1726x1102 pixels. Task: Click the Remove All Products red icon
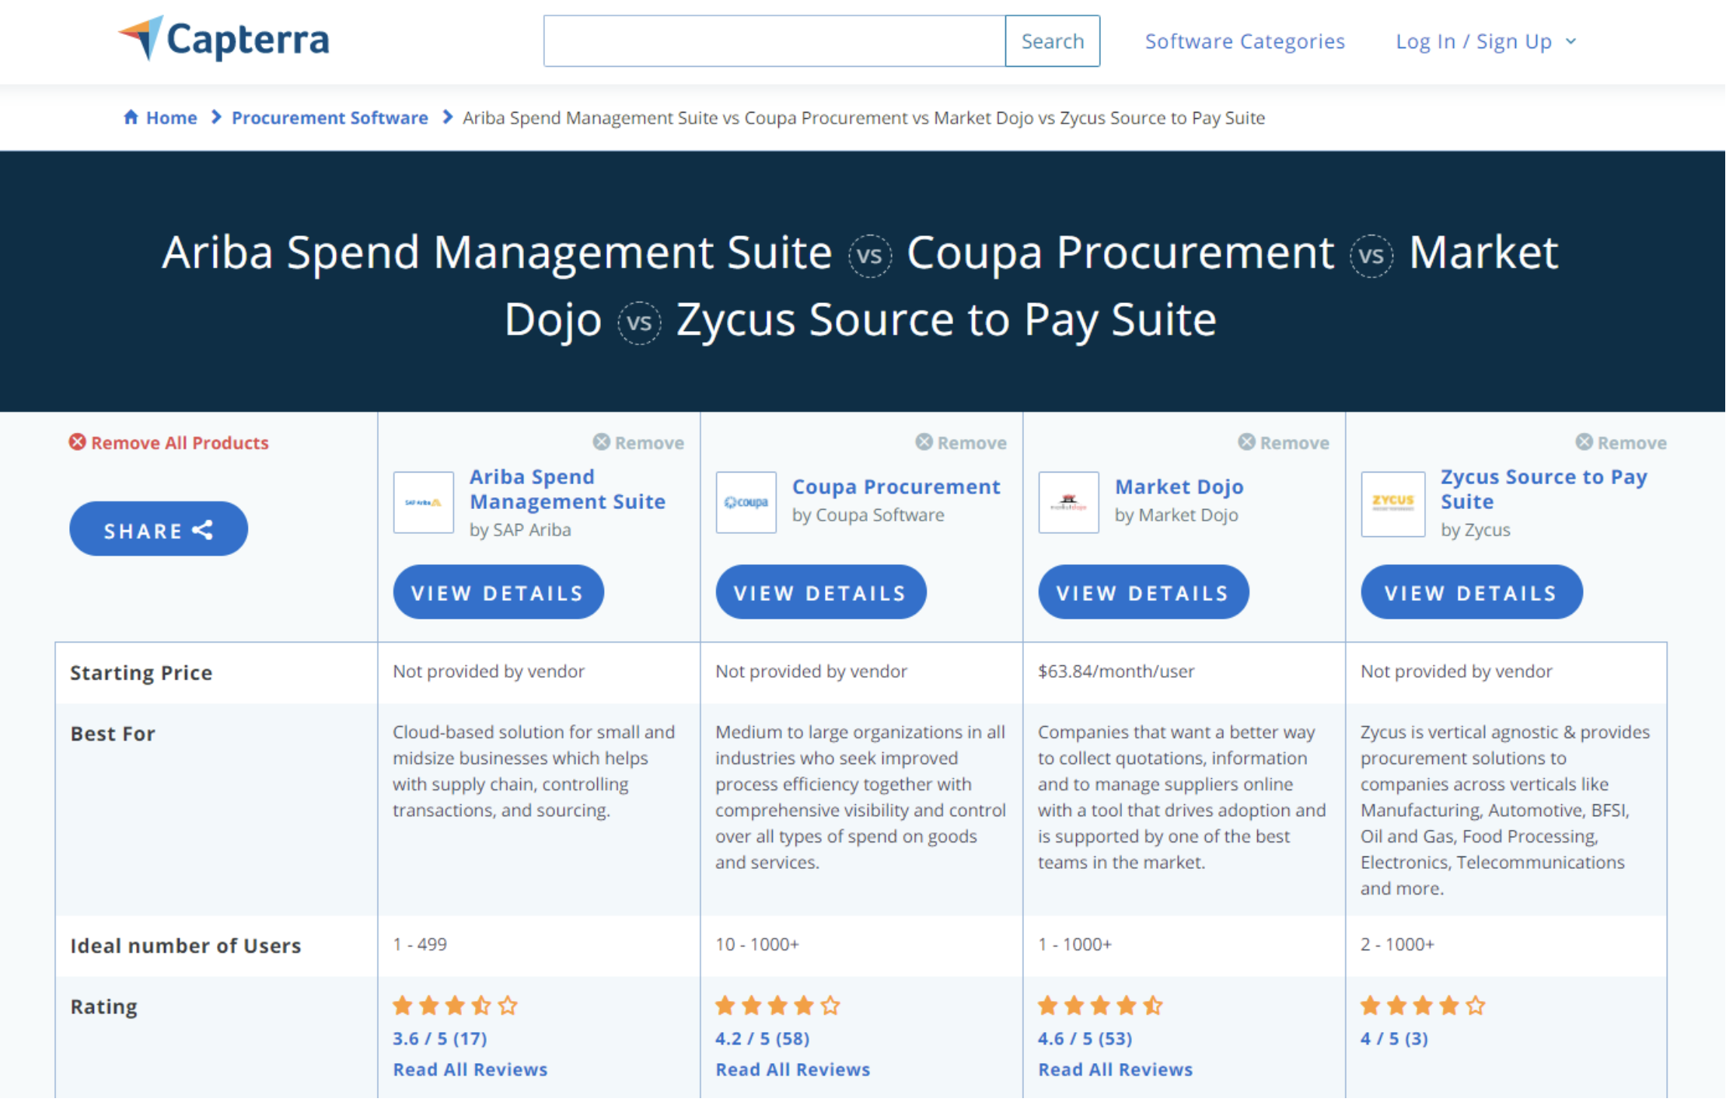click(77, 442)
